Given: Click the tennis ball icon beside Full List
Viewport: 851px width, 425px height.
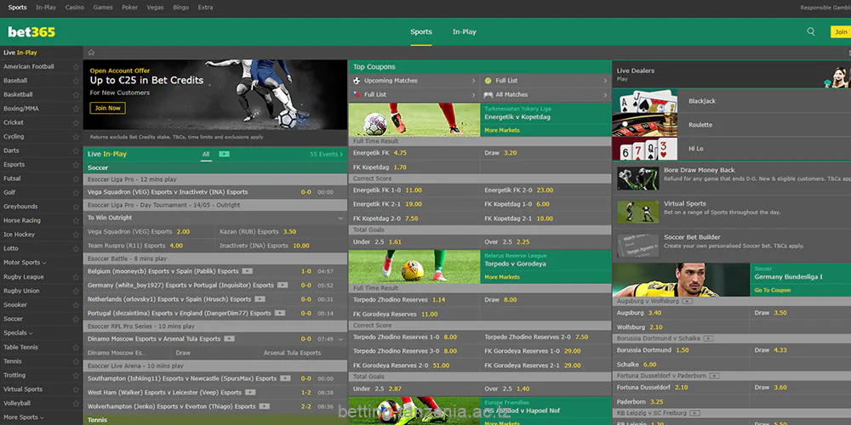Looking at the screenshot, I should [x=488, y=80].
